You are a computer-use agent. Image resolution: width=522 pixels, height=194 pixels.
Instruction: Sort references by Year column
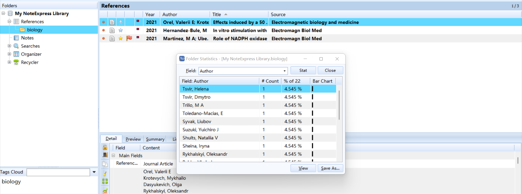coord(151,14)
